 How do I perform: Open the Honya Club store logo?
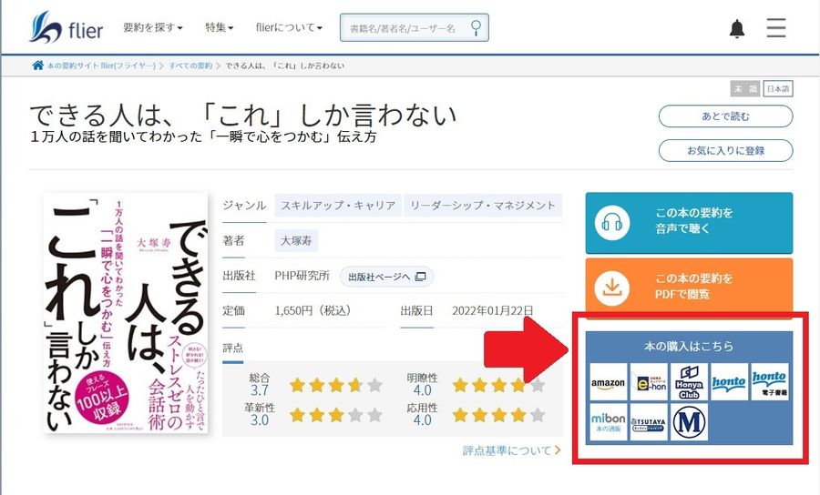pyautogui.click(x=689, y=382)
